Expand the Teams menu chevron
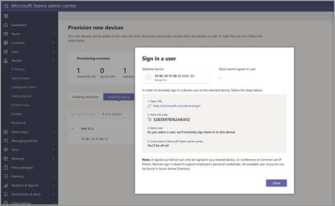Image resolution: width=335 pixels, height=206 pixels. pos(54,34)
